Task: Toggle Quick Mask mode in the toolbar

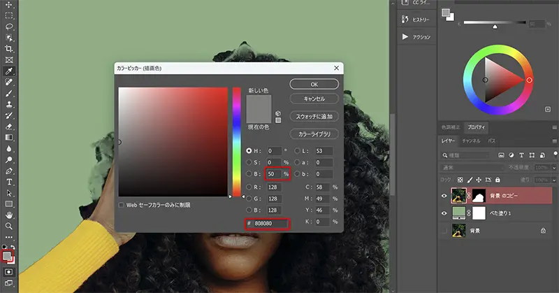Action: [9, 272]
